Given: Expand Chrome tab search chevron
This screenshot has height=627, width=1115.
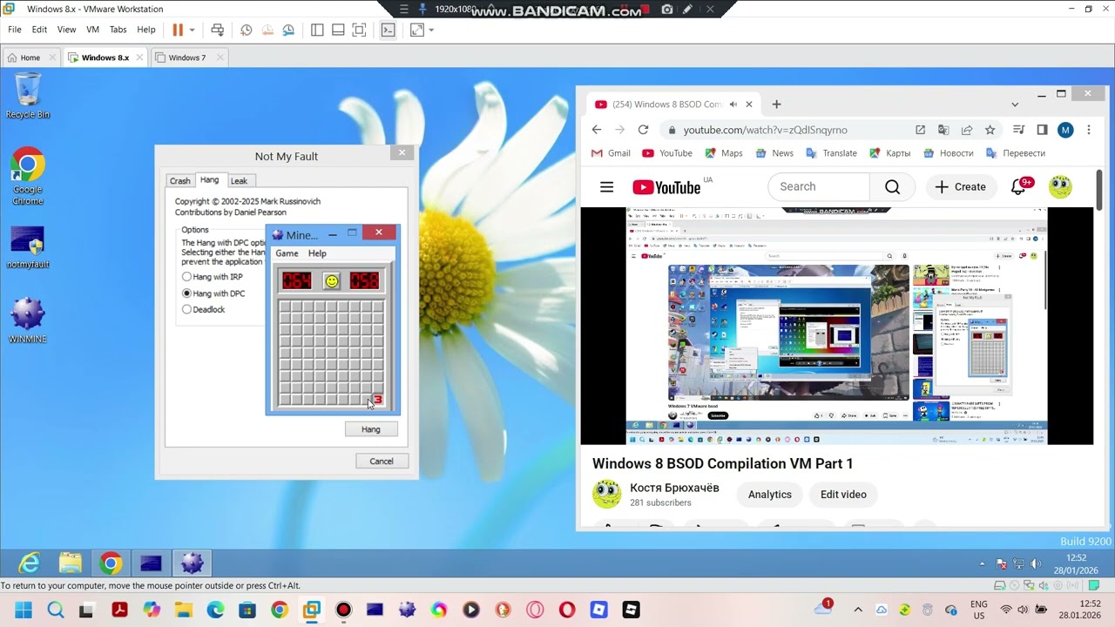Looking at the screenshot, I should (1015, 104).
